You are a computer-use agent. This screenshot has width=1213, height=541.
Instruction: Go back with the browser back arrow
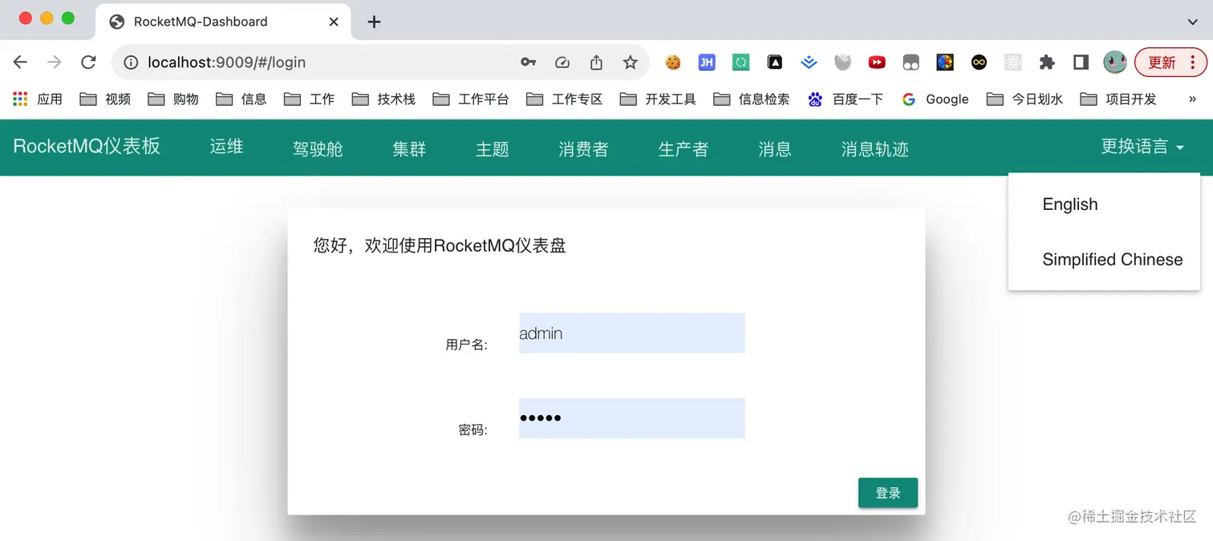(21, 63)
